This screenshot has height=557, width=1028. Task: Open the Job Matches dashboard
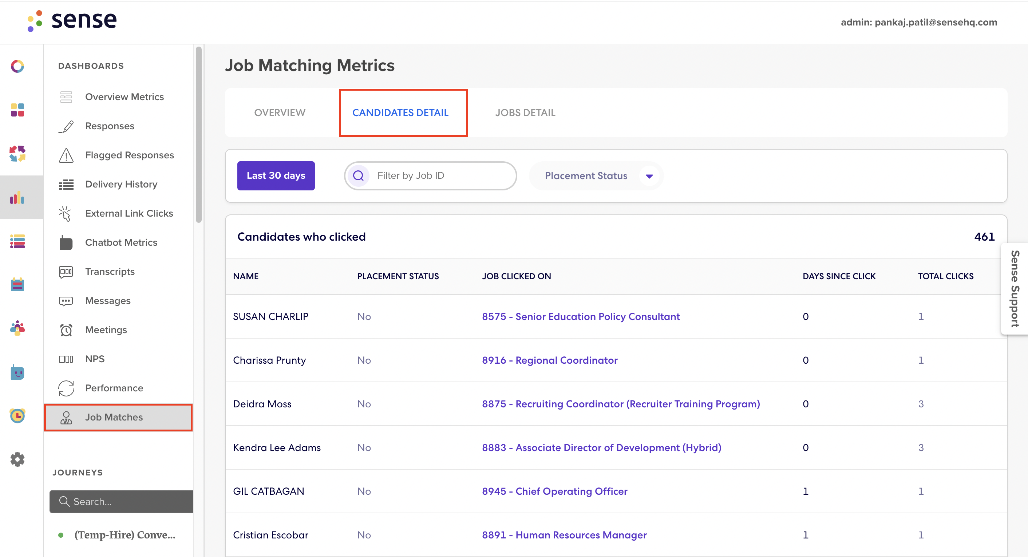coord(118,417)
